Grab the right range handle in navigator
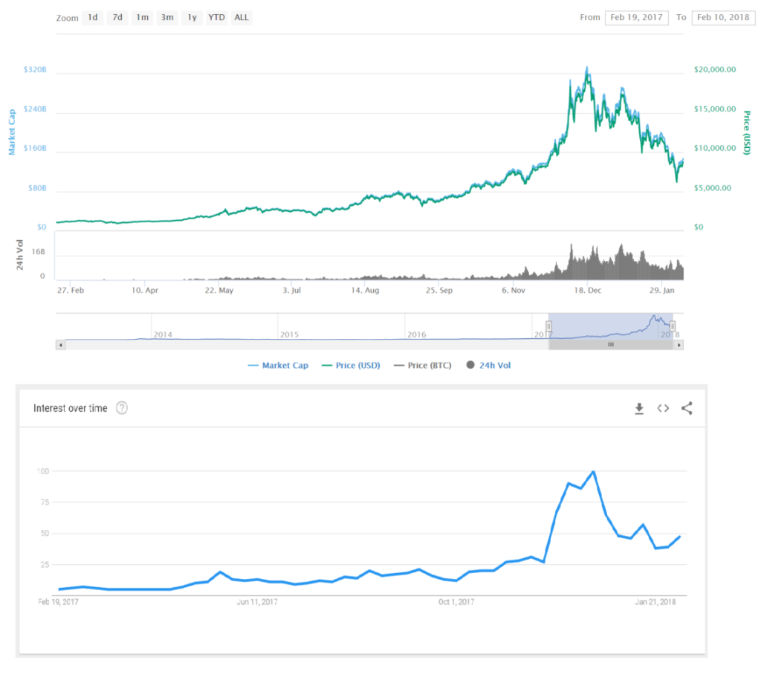Image resolution: width=761 pixels, height=686 pixels. [x=673, y=326]
